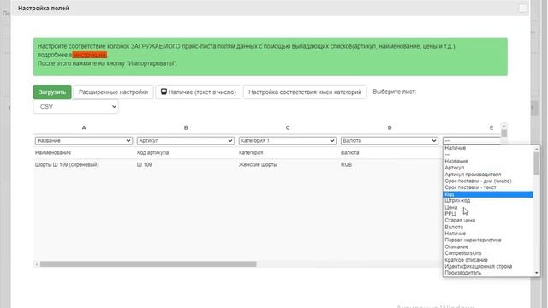Click the table's left scroll arrow
This screenshot has width=548, height=308.
(36, 264)
